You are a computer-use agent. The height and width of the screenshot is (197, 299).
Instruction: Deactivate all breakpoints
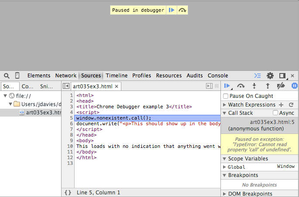click(x=281, y=86)
